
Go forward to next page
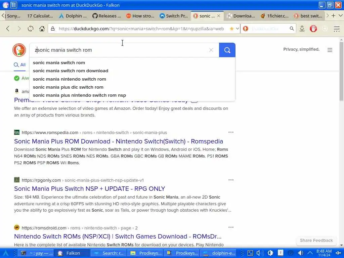coord(19,29)
